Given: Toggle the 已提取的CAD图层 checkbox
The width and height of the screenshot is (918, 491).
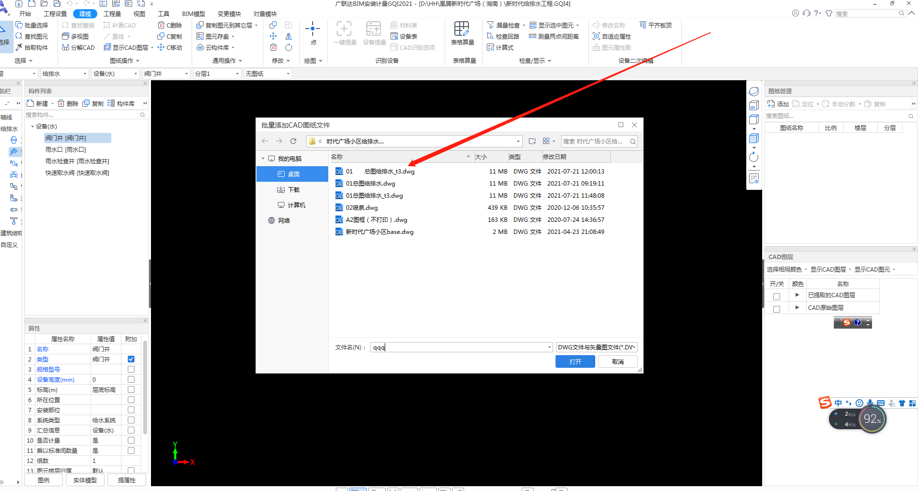Looking at the screenshot, I should pos(777,297).
